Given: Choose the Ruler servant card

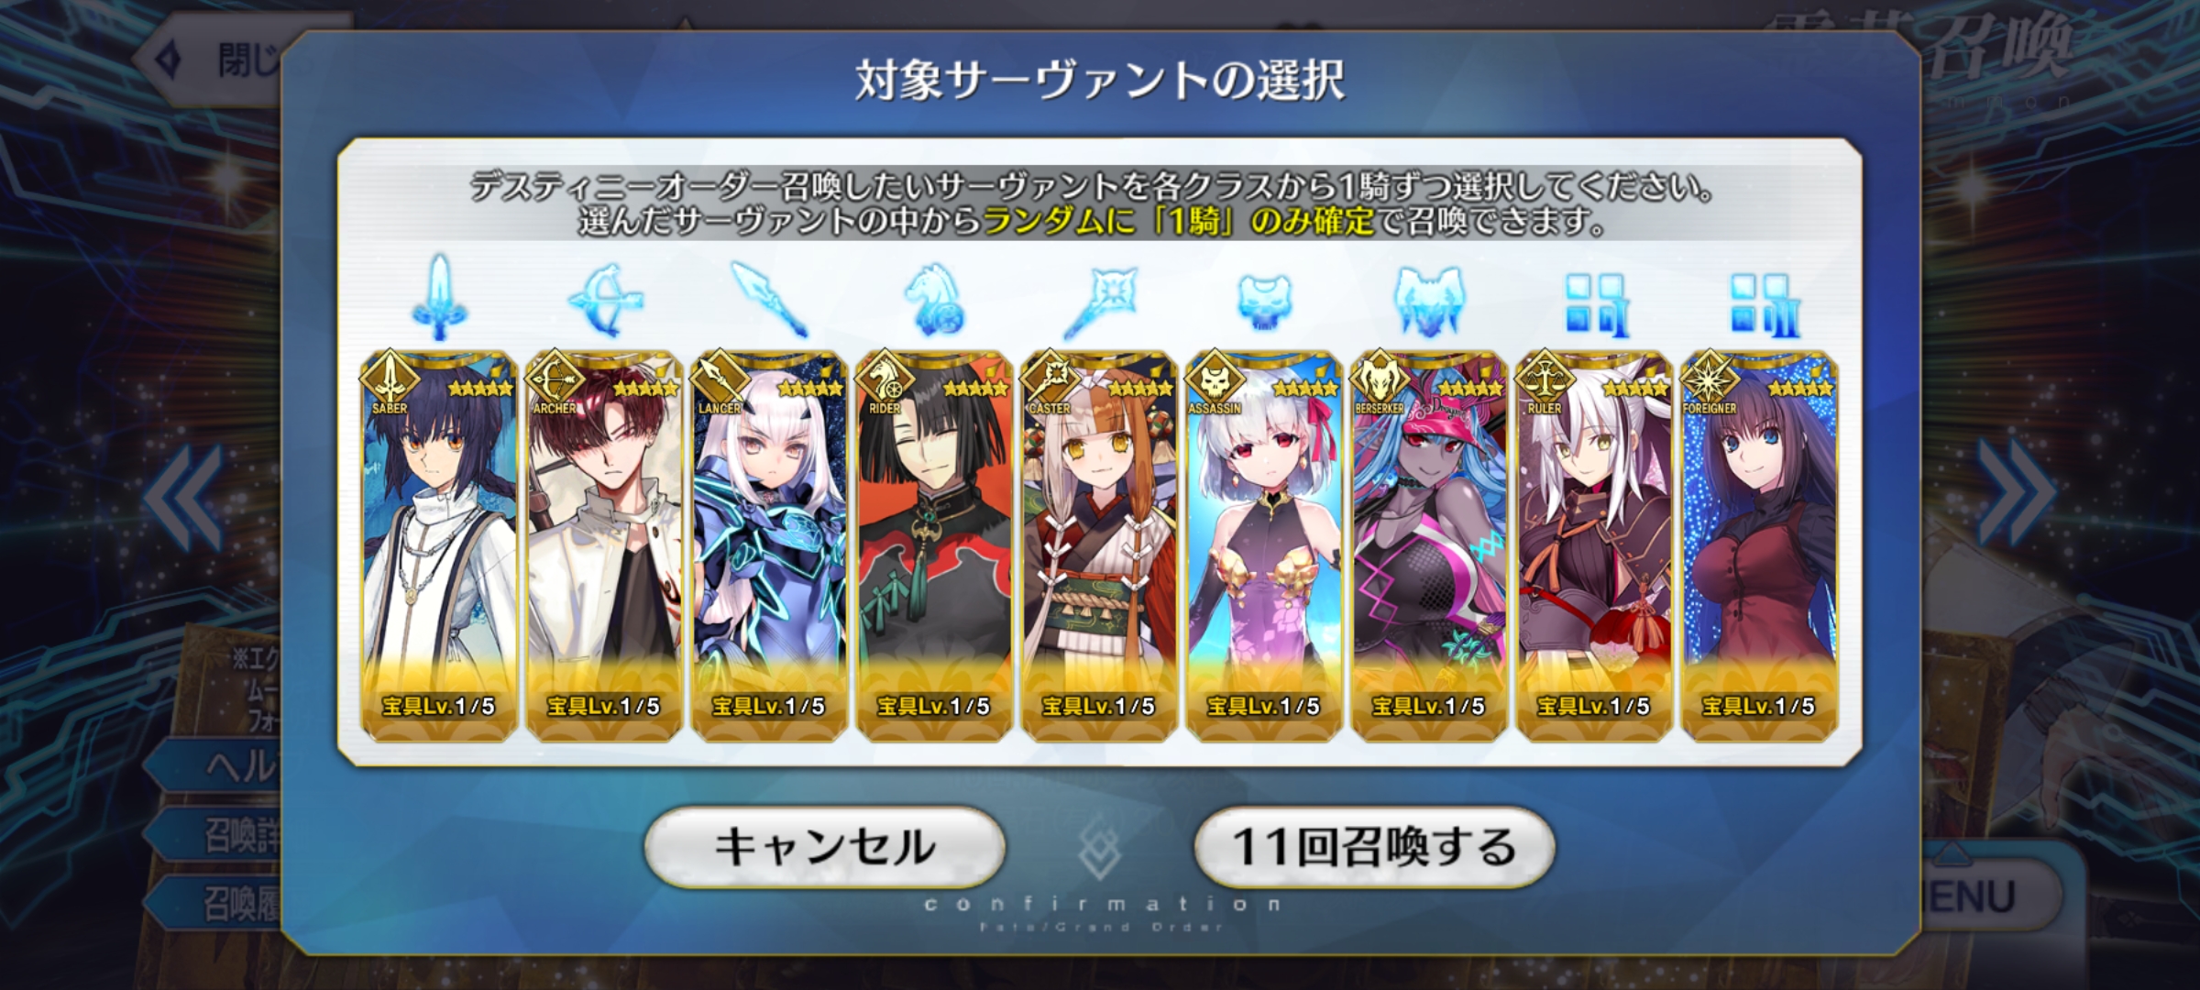Looking at the screenshot, I should click(1594, 544).
